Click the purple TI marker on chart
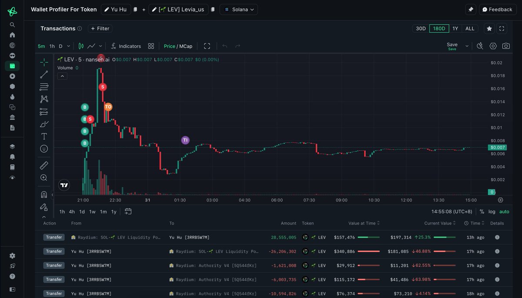Image resolution: width=522 pixels, height=298 pixels. [x=185, y=140]
